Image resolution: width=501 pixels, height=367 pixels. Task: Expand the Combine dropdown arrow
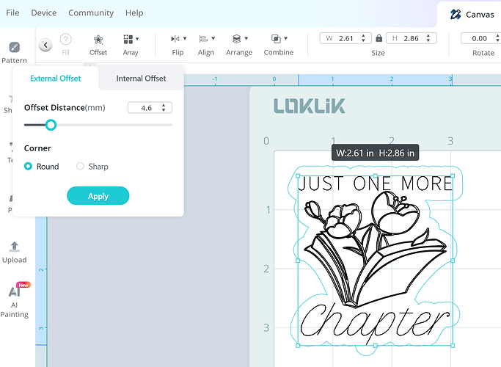click(285, 38)
